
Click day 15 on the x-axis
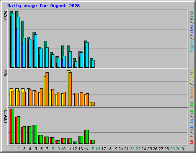(92, 149)
